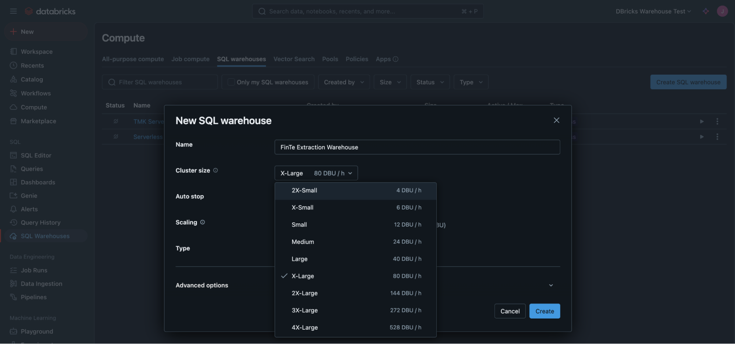
Task: Open Alerts in the sidebar
Action: click(46, 209)
